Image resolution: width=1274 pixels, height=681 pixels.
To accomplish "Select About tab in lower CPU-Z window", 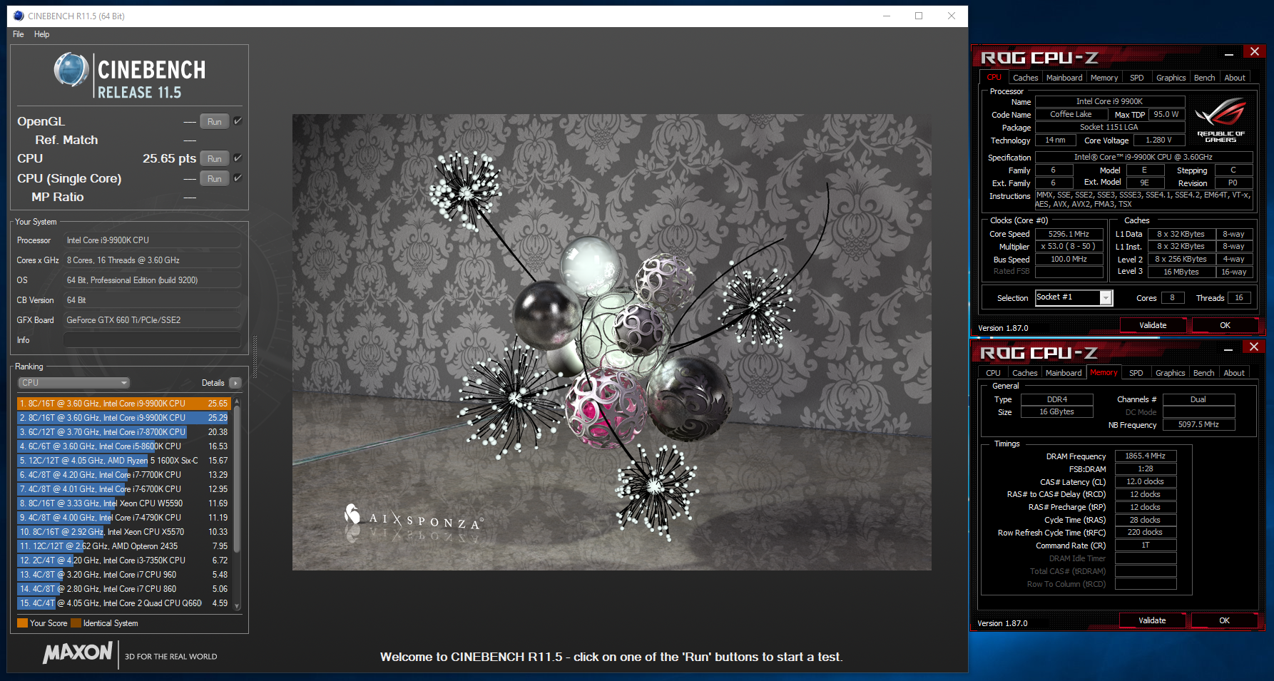I will pyautogui.click(x=1234, y=373).
